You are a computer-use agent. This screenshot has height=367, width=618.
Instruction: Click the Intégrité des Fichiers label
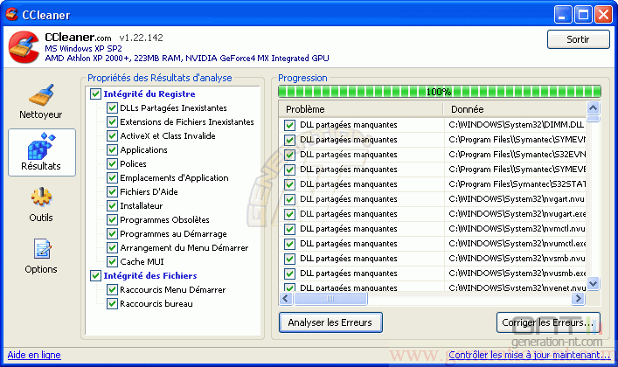coord(150,275)
